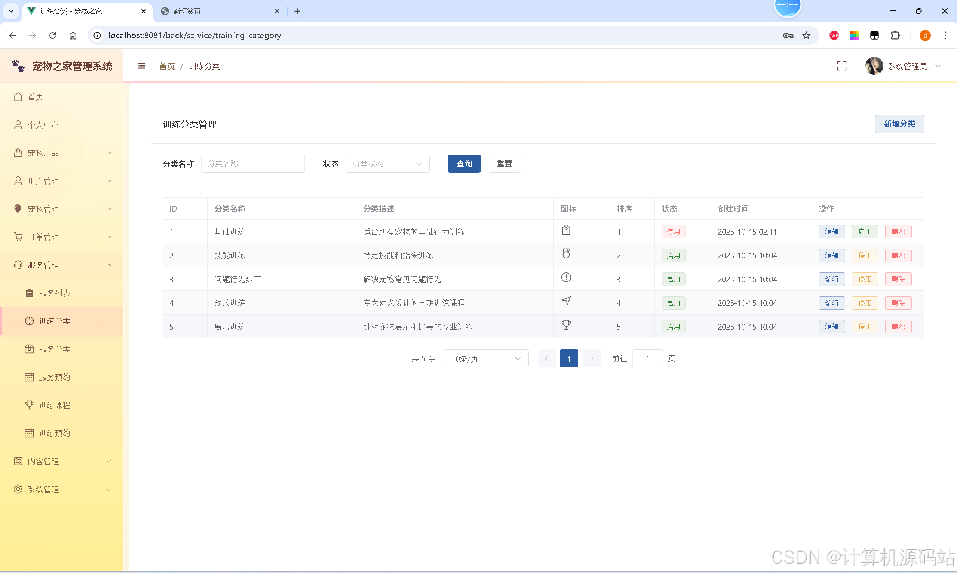Toggle fullscreen mode icon in header
957x573 pixels.
pyautogui.click(x=841, y=66)
